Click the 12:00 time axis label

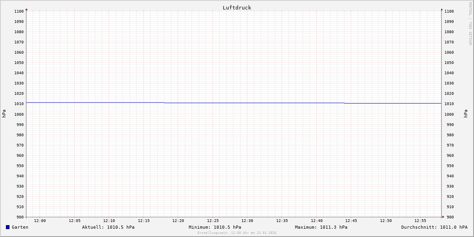point(40,221)
